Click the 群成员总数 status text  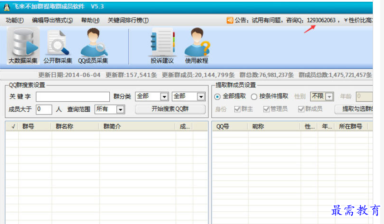click(x=335, y=75)
